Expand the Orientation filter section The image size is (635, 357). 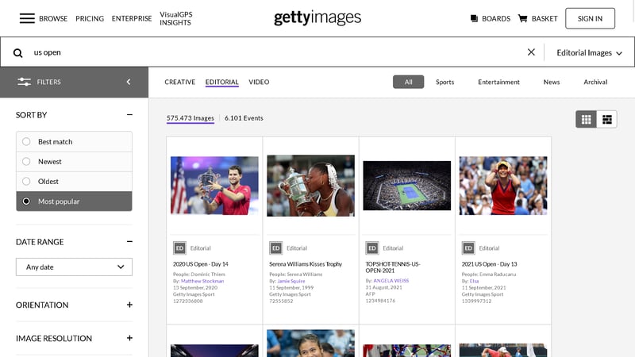(x=129, y=305)
